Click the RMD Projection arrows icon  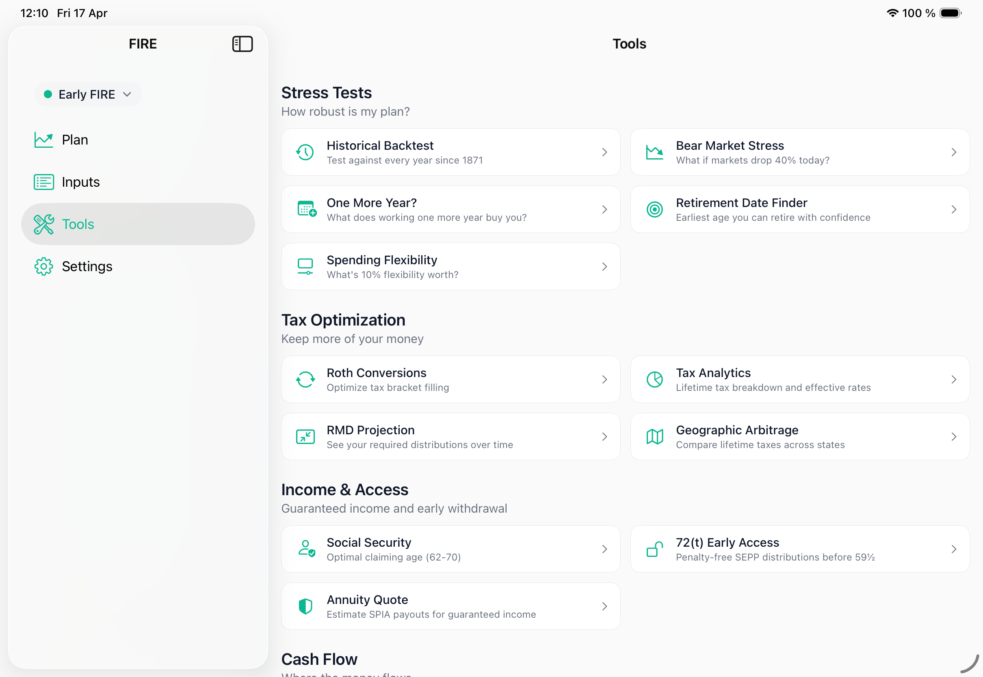click(305, 436)
